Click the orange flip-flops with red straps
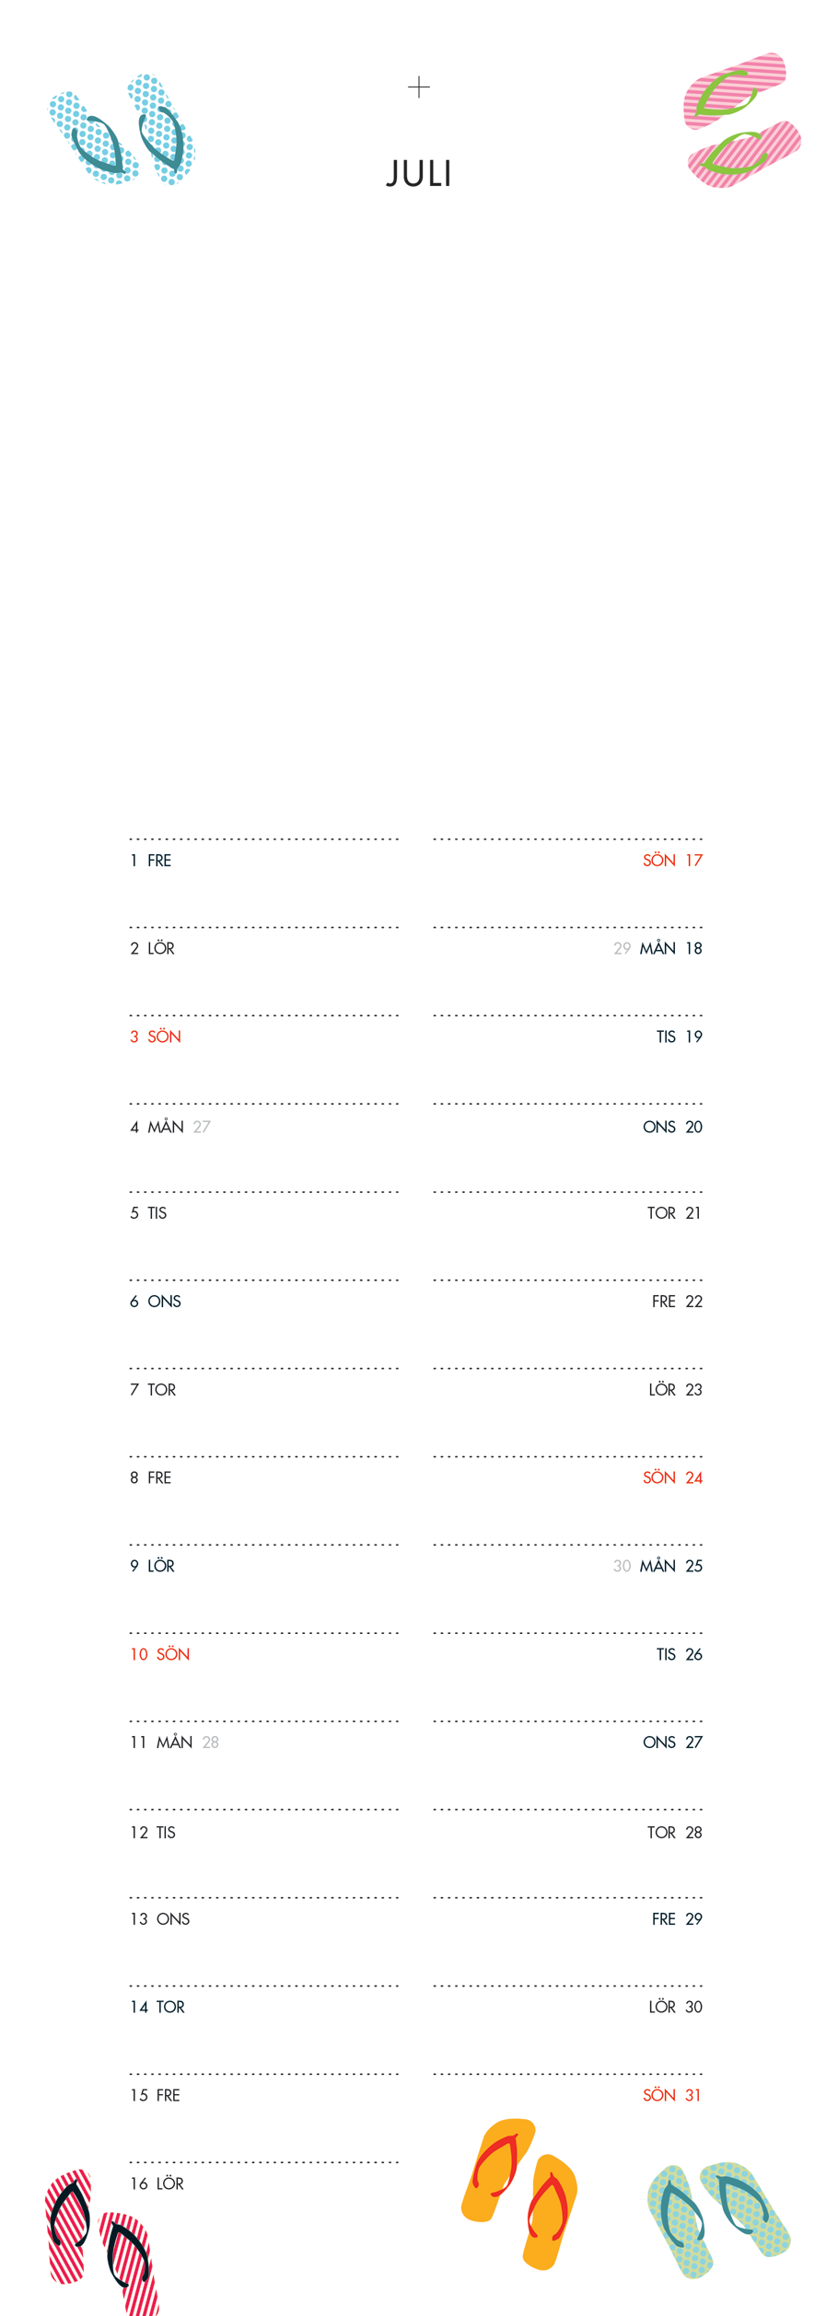The height and width of the screenshot is (2316, 838). pos(519,2192)
